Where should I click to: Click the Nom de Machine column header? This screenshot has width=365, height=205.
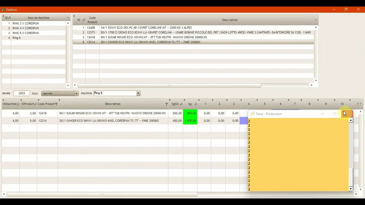pos(38,18)
